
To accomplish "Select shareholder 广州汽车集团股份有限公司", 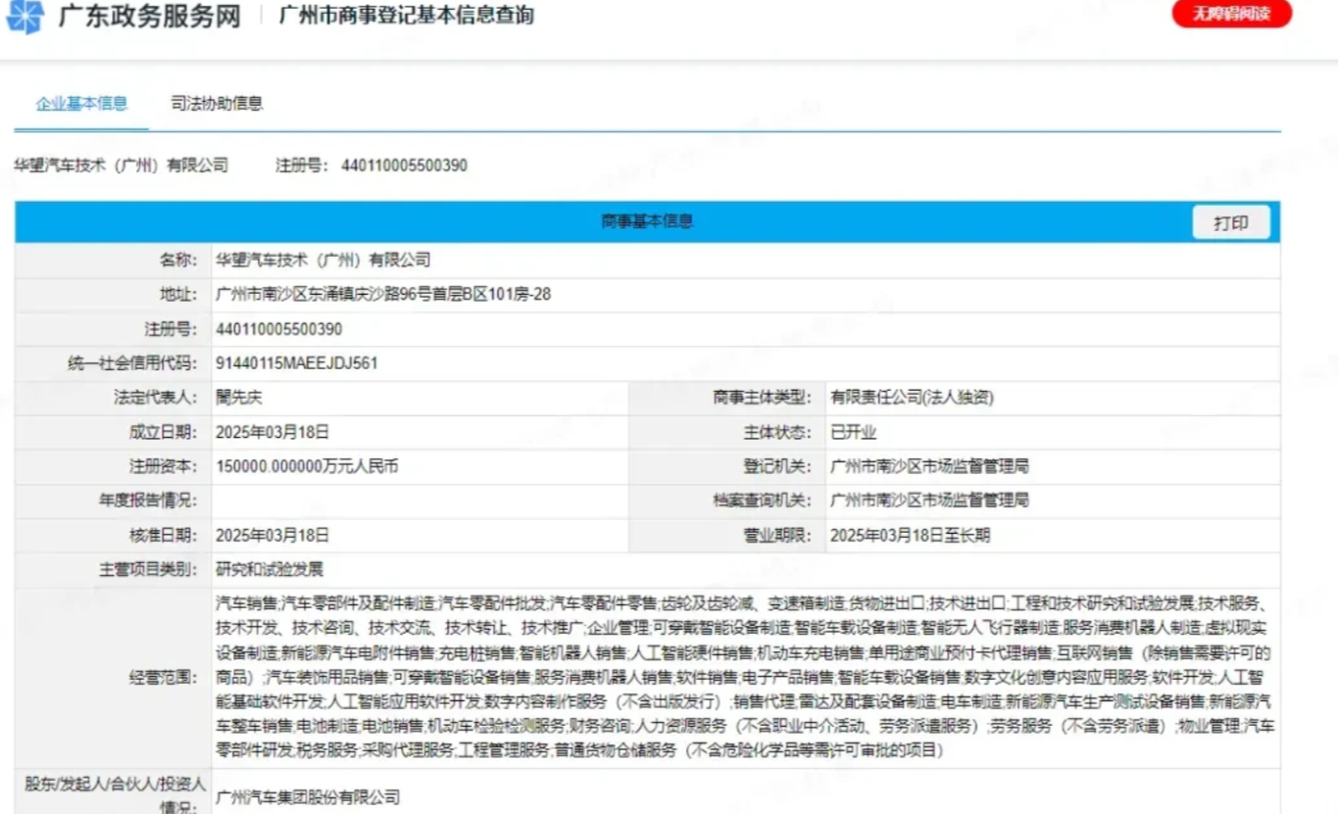I will [308, 797].
